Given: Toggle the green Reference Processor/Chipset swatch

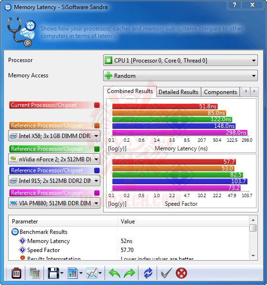Looking at the screenshot, I should (x=97, y=149).
